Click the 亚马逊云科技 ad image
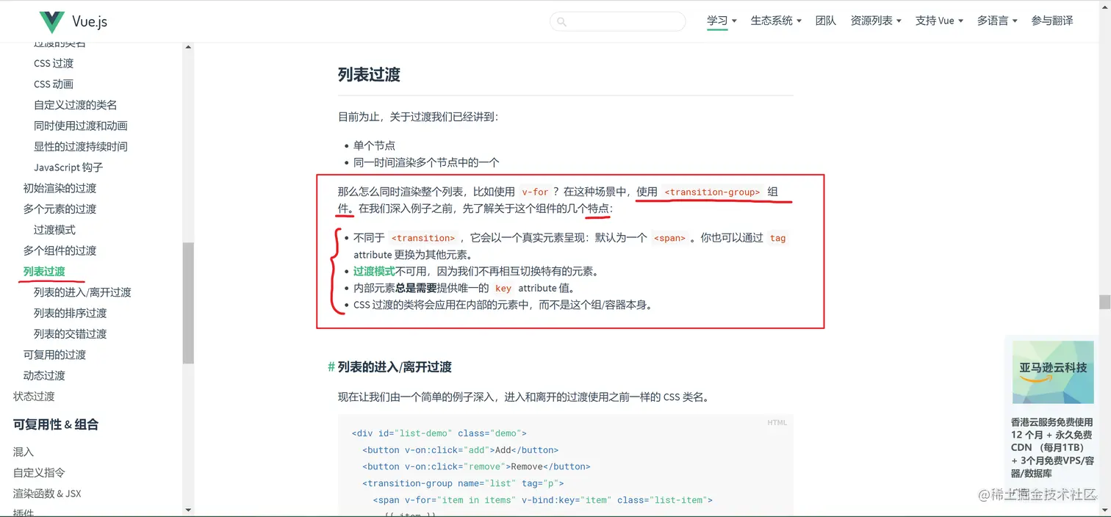 (1053, 372)
